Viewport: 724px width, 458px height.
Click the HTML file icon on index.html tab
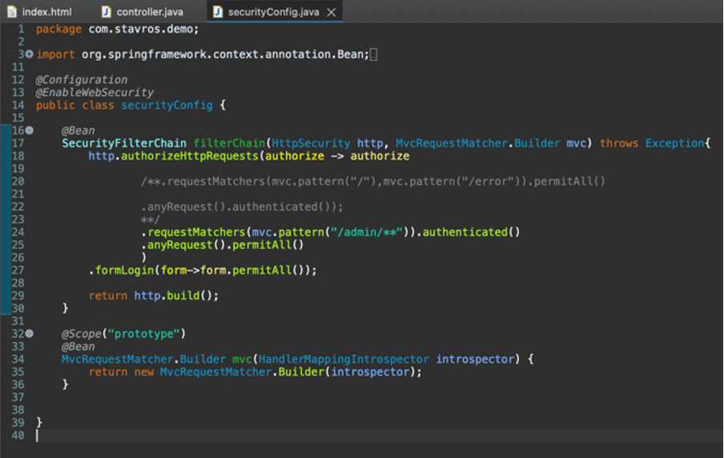[12, 12]
